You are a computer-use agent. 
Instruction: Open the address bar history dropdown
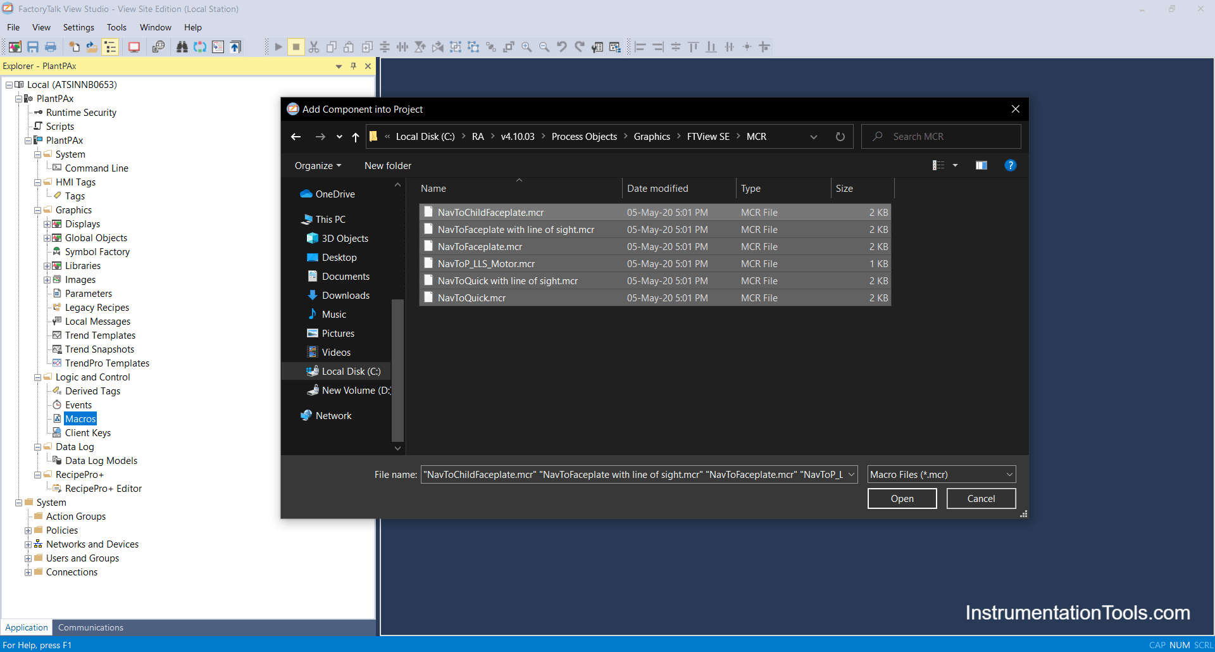point(814,137)
